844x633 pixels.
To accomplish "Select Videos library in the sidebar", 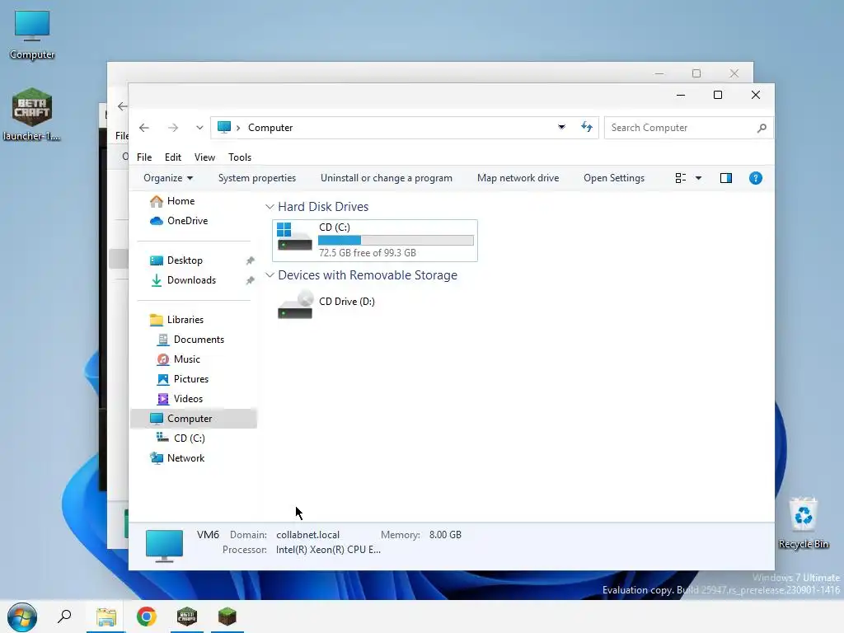I will tap(188, 399).
